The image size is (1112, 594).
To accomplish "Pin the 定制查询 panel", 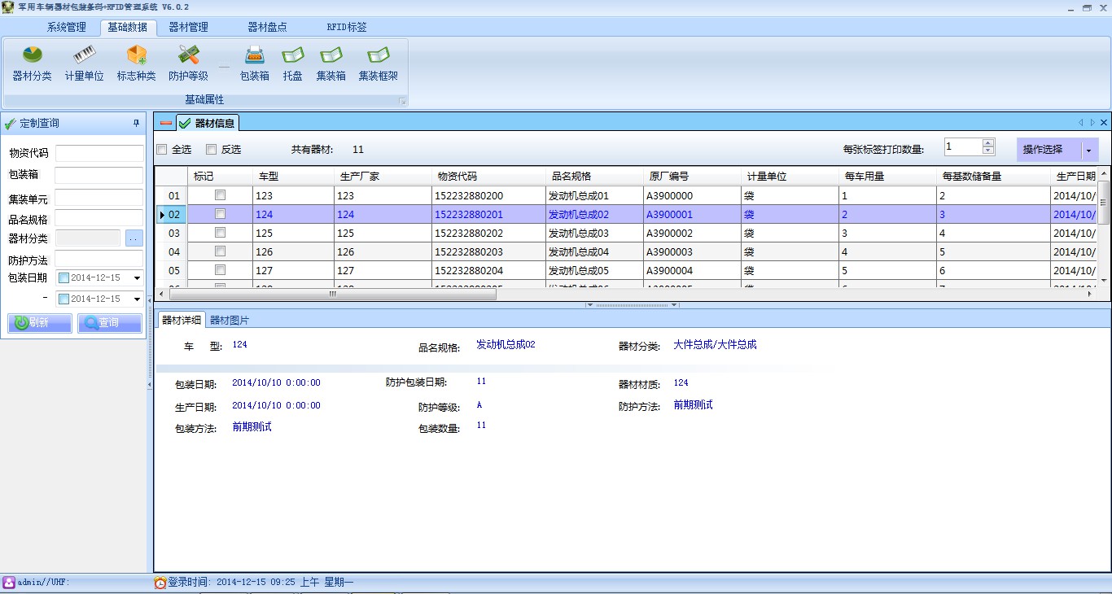I will pos(136,124).
